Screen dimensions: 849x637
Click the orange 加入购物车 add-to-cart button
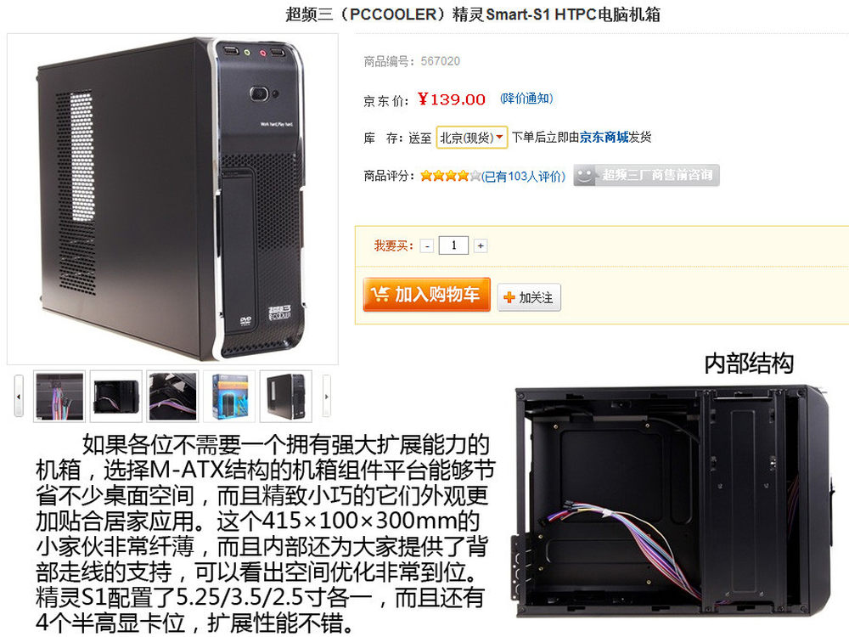(427, 295)
